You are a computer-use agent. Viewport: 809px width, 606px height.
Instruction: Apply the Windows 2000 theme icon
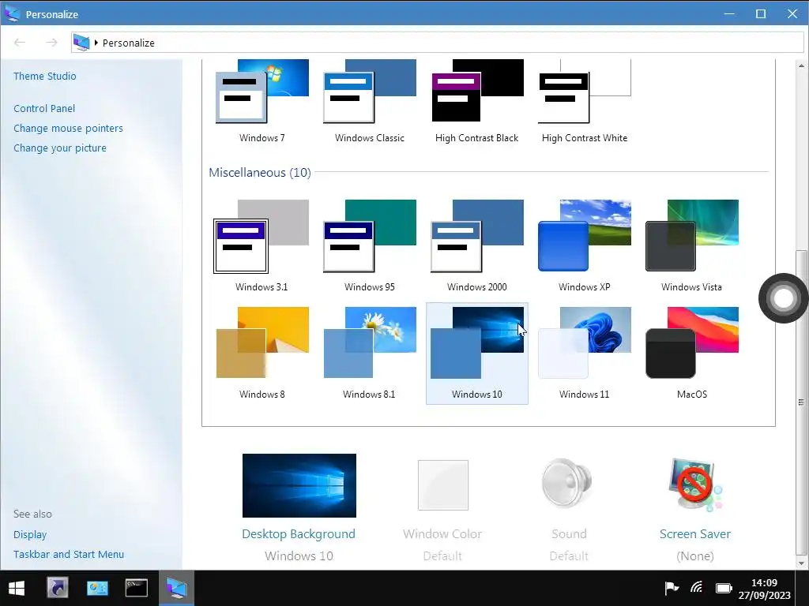click(477, 236)
